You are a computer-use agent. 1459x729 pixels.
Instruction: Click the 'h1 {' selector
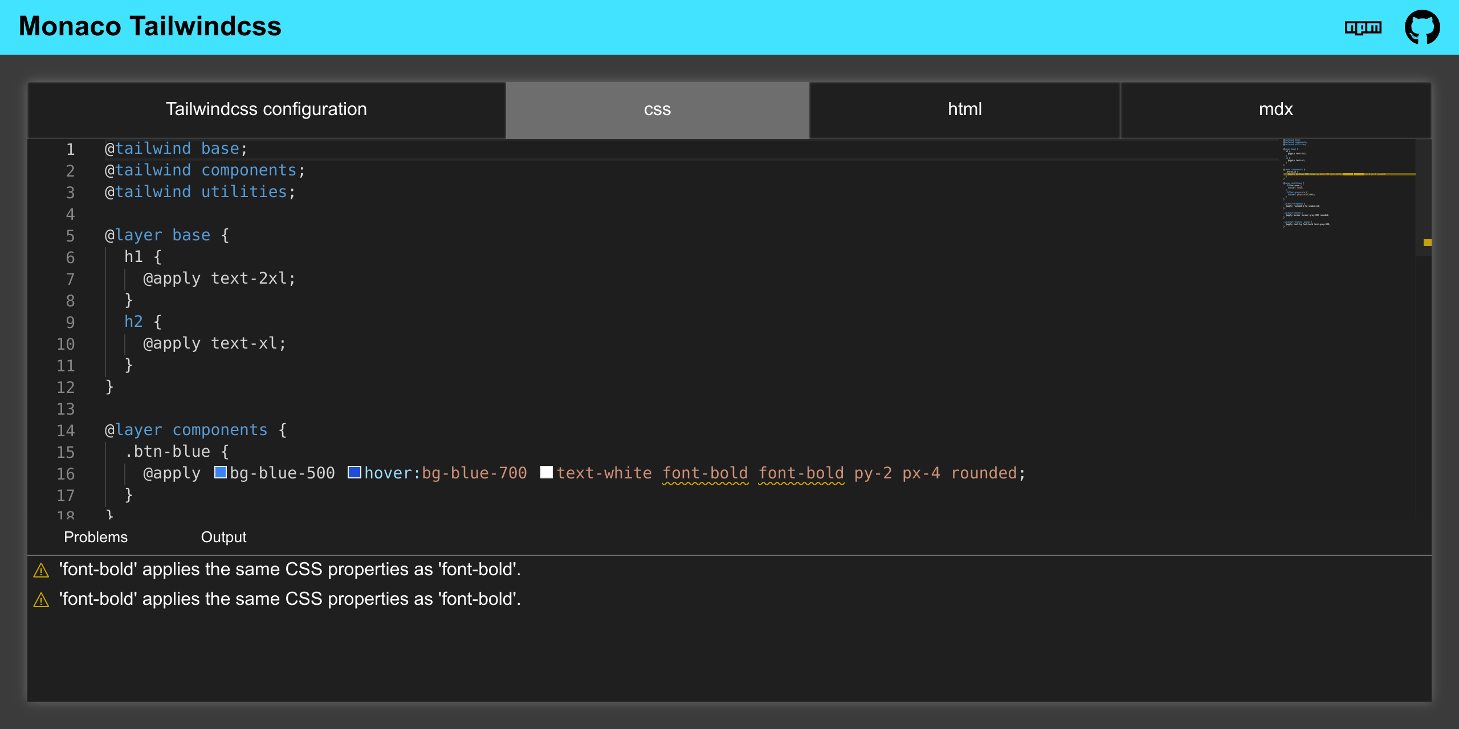pos(143,257)
